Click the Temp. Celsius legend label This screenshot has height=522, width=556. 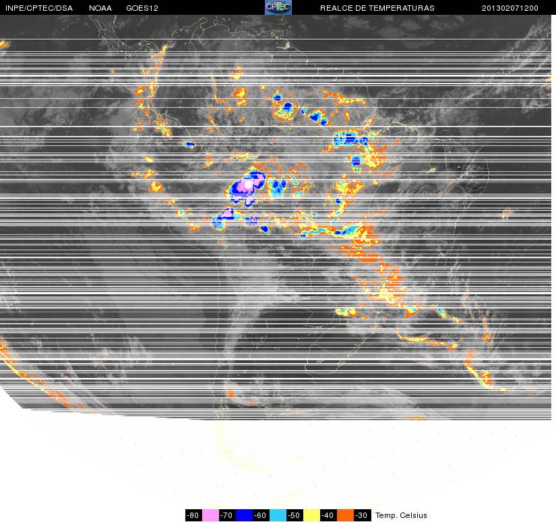coord(401,515)
